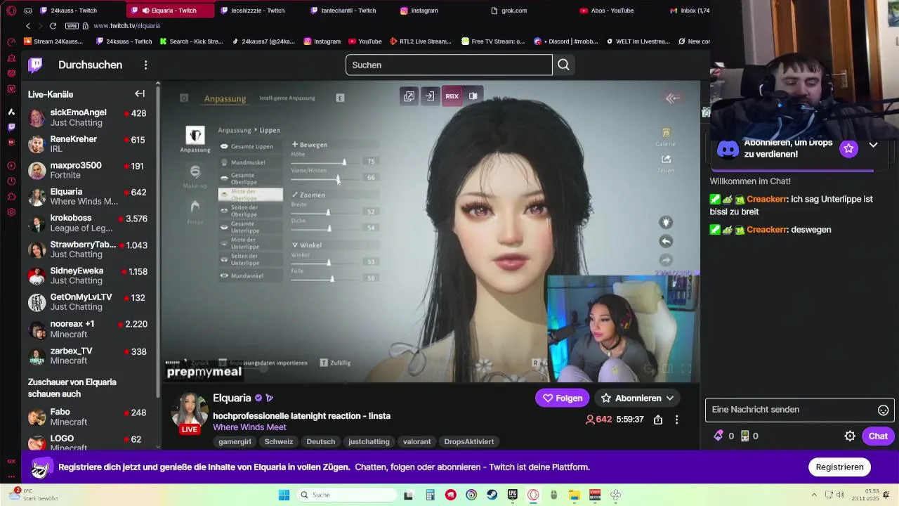Viewport: 899px width, 506px height.
Task: Switch to leoshizzzle - Twitch tab
Action: (258, 11)
